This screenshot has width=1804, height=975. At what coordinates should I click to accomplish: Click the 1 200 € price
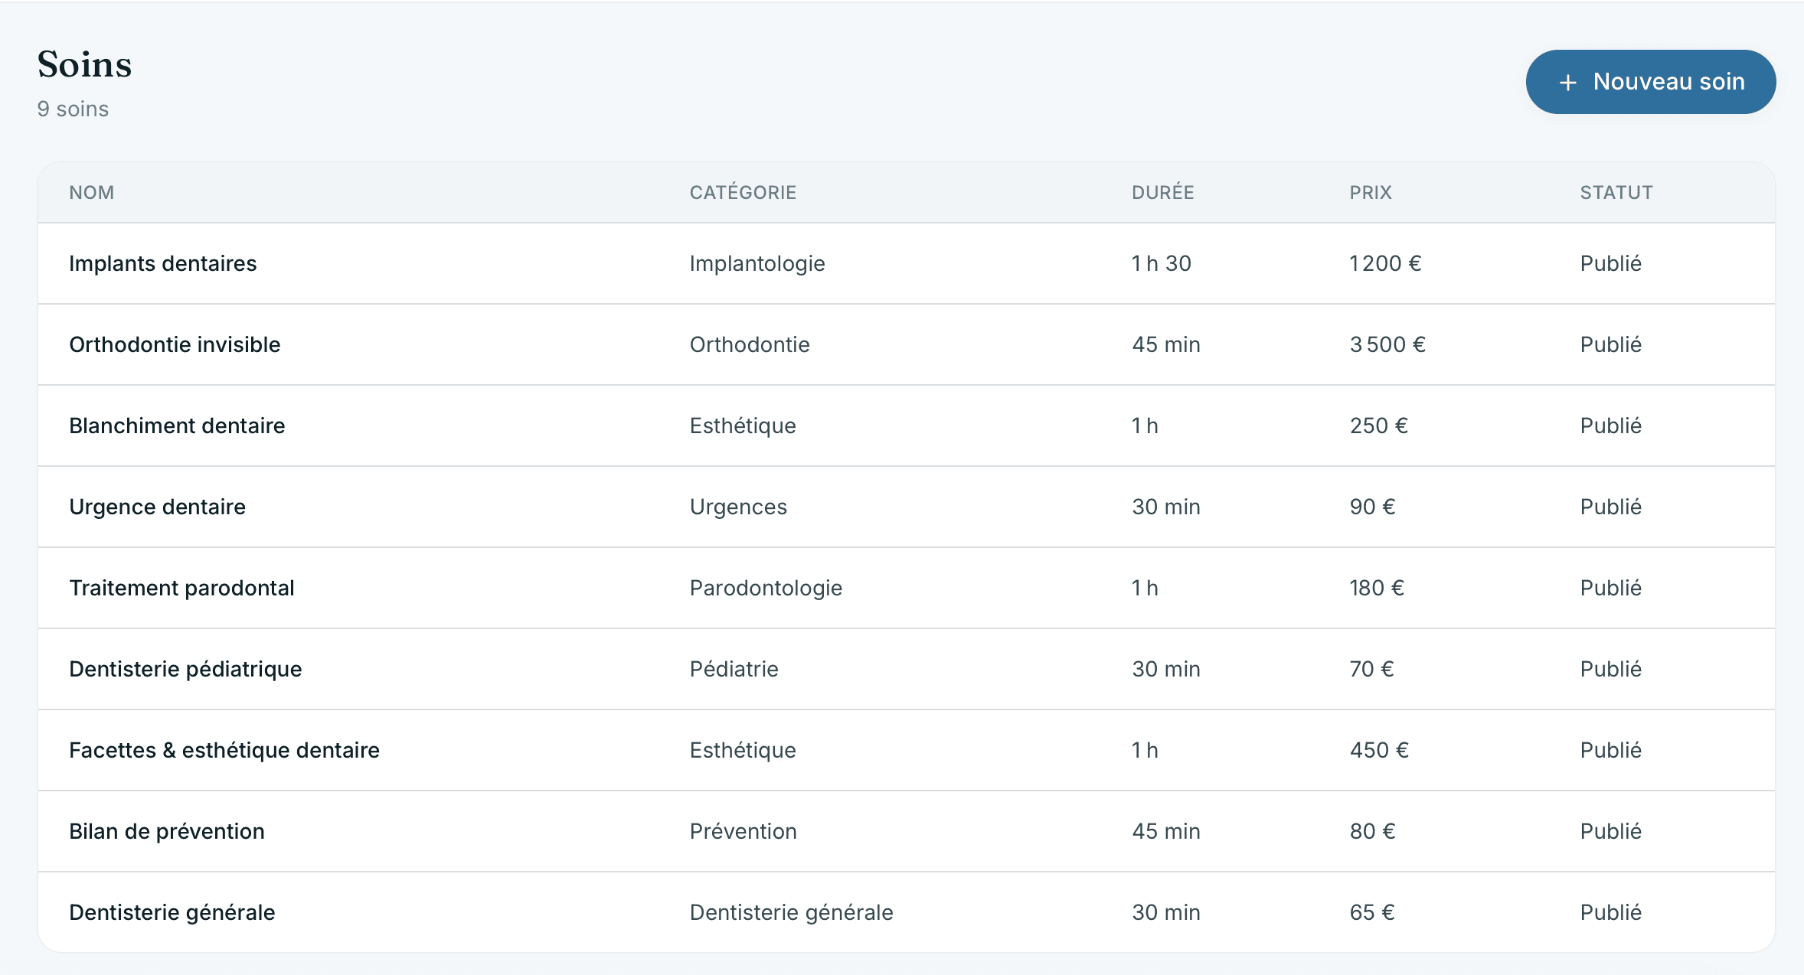tap(1385, 263)
